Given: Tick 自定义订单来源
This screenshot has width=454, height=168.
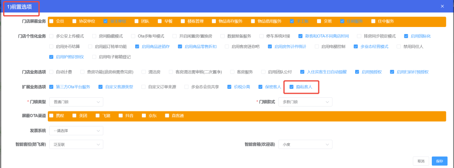Looking at the screenshot, I should click(143, 87).
